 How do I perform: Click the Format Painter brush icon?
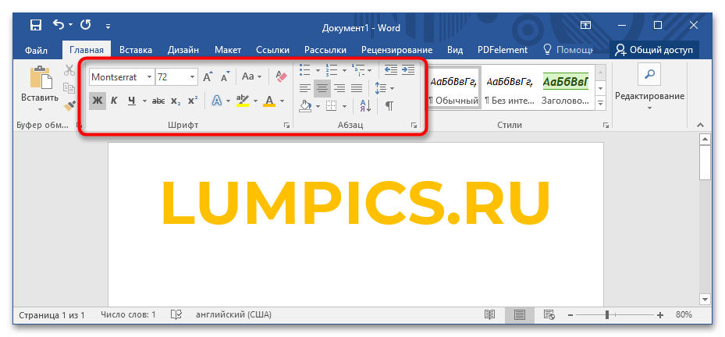[69, 104]
